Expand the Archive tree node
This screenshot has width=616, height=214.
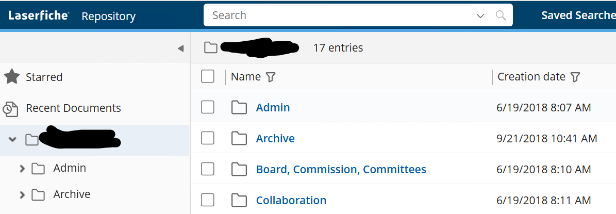(x=22, y=195)
